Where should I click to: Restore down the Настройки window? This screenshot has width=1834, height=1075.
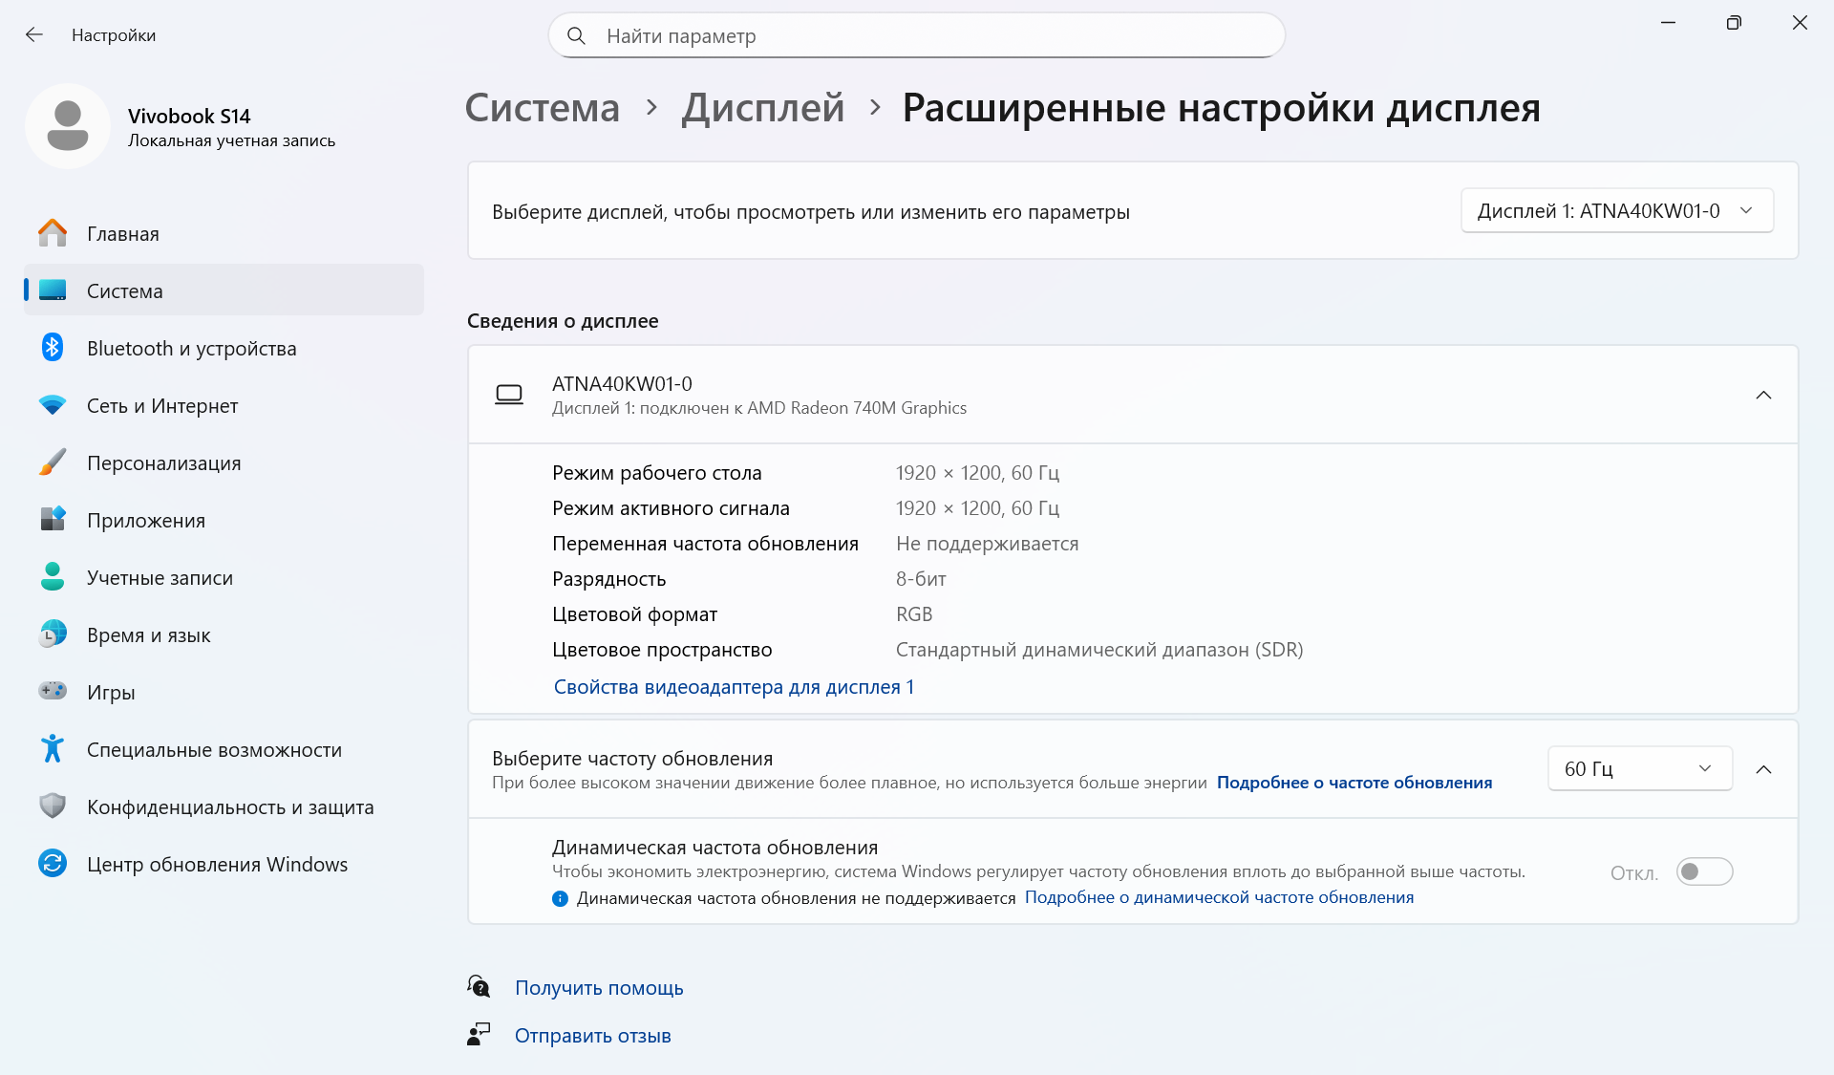(x=1734, y=23)
